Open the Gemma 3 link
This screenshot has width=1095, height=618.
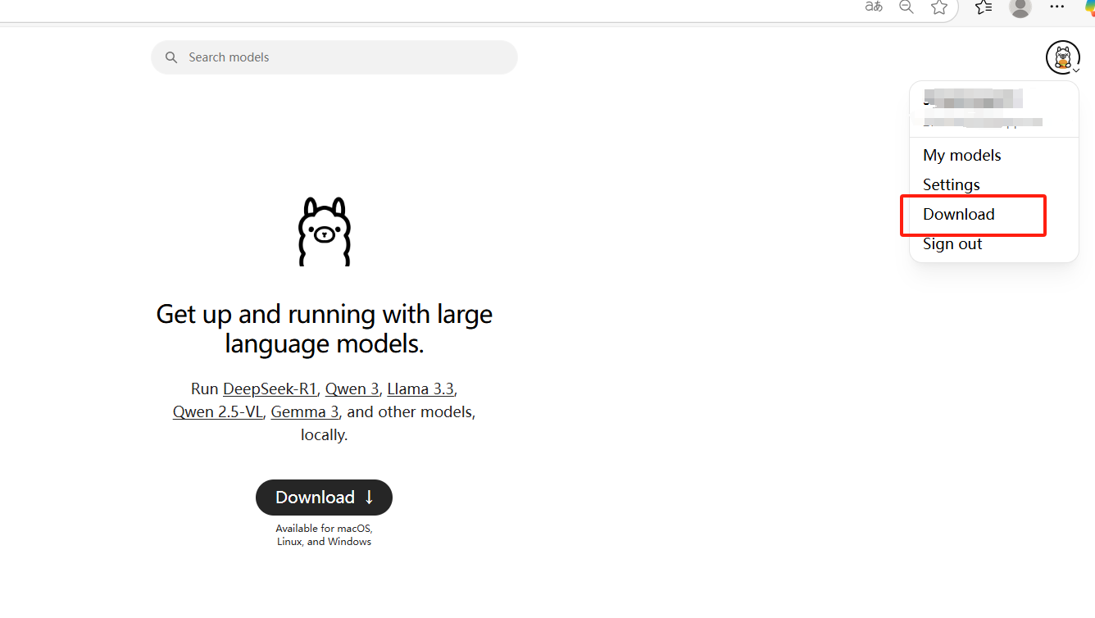tap(305, 411)
